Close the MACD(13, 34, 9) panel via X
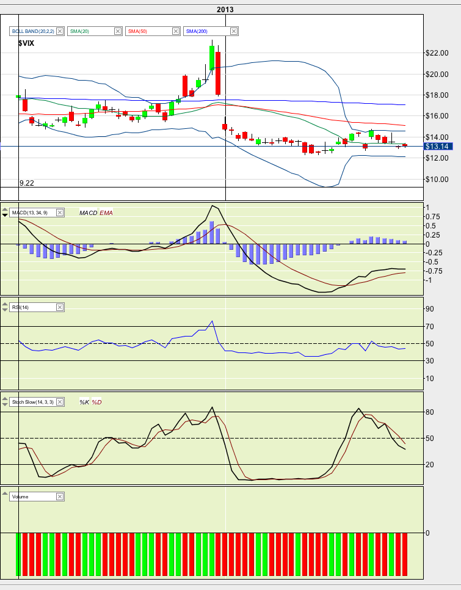 60,213
